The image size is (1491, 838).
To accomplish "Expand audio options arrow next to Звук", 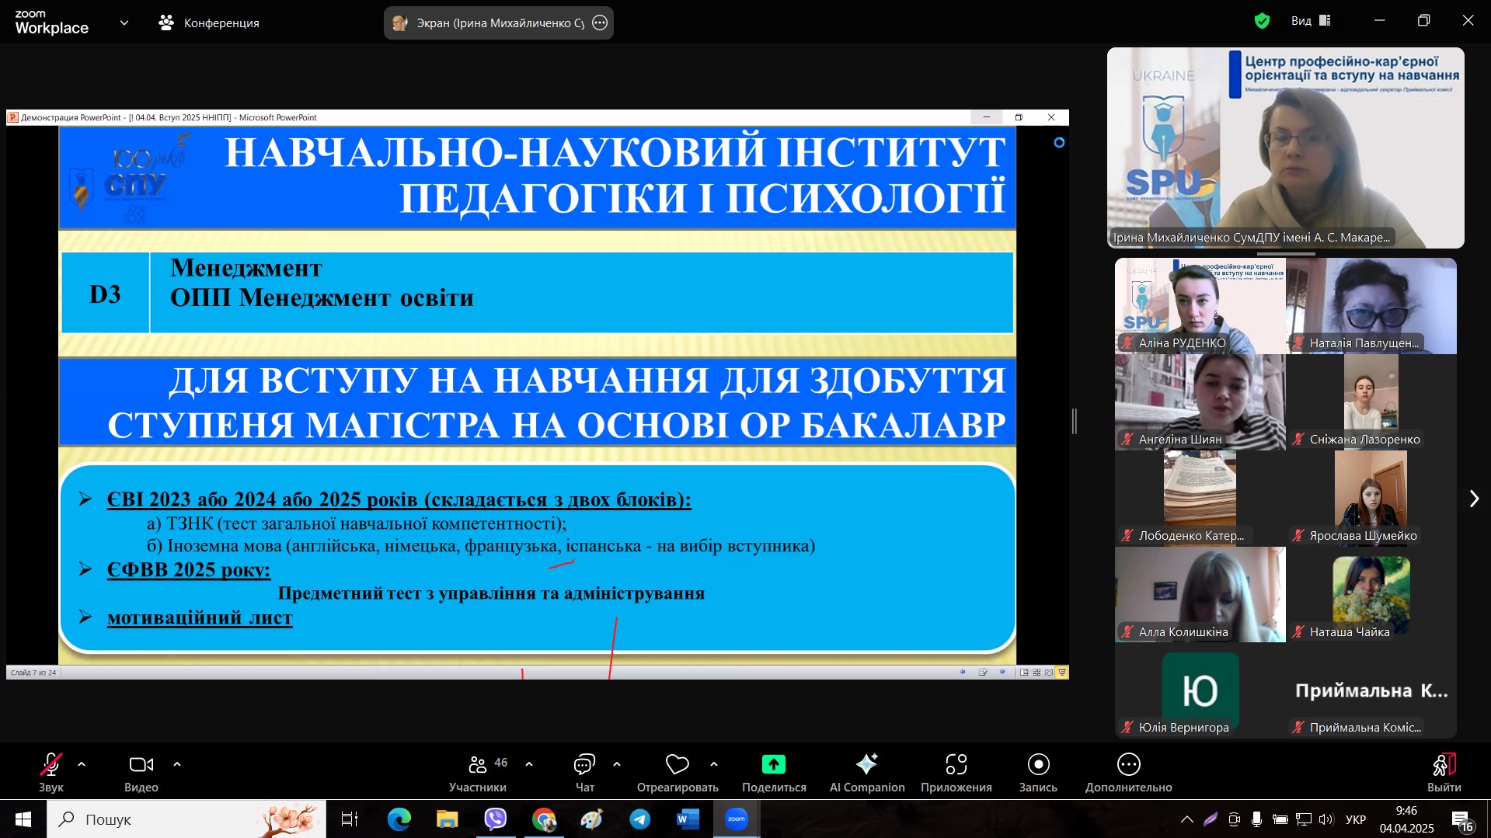I will 82,764.
